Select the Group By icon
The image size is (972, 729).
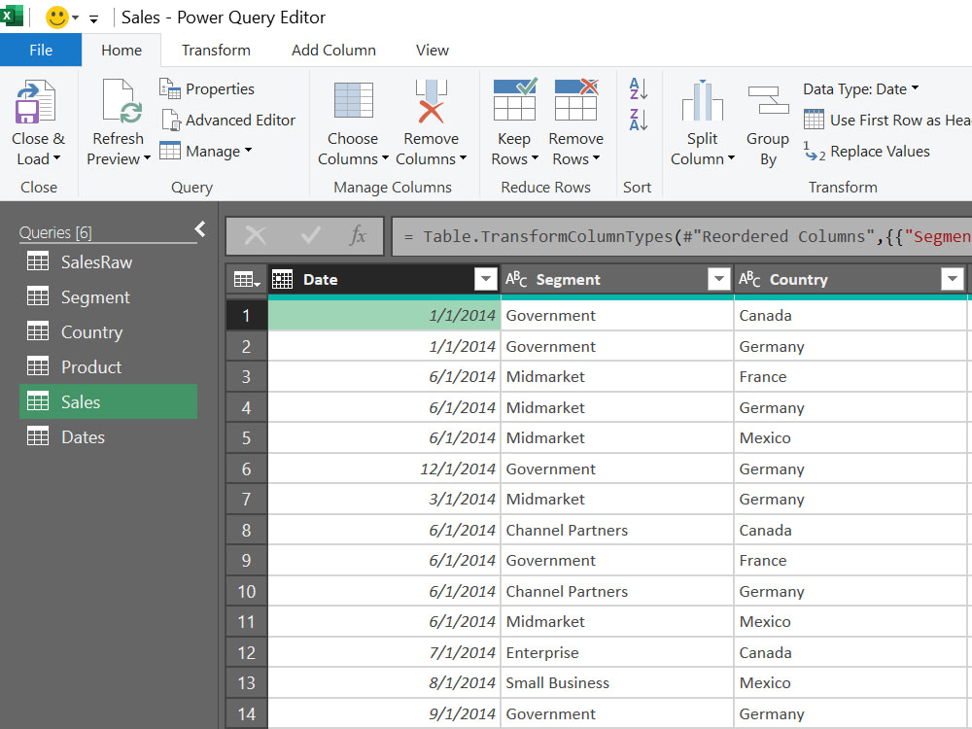coord(767,107)
